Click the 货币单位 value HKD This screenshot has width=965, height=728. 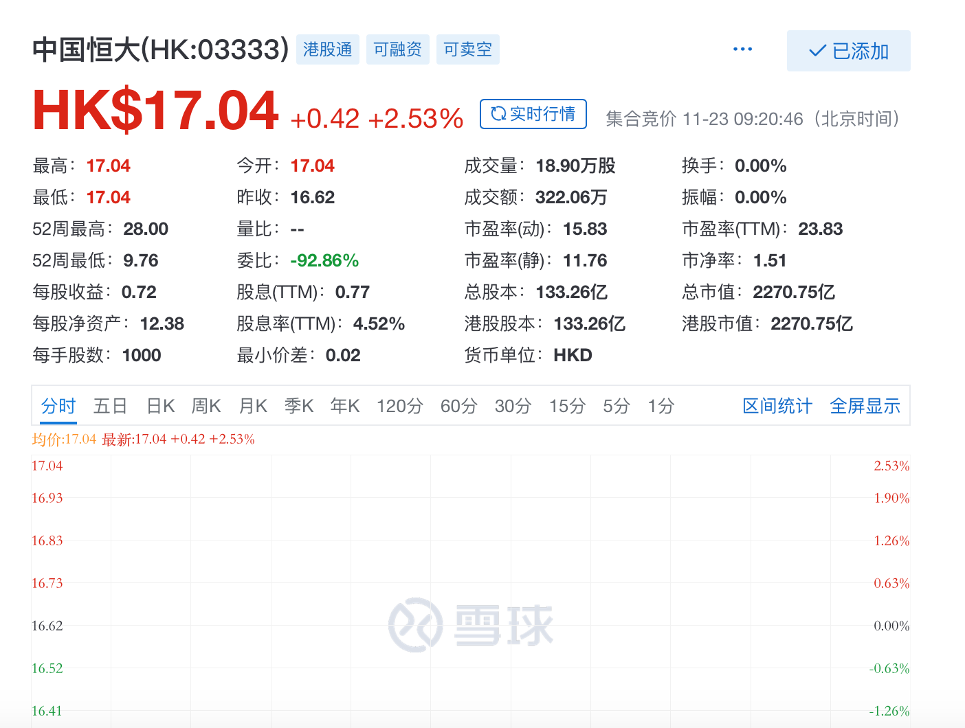point(573,355)
